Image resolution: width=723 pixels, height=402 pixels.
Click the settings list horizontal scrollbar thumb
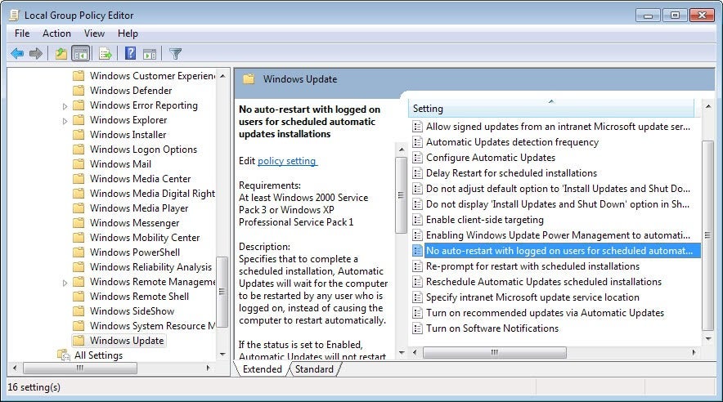click(x=494, y=353)
